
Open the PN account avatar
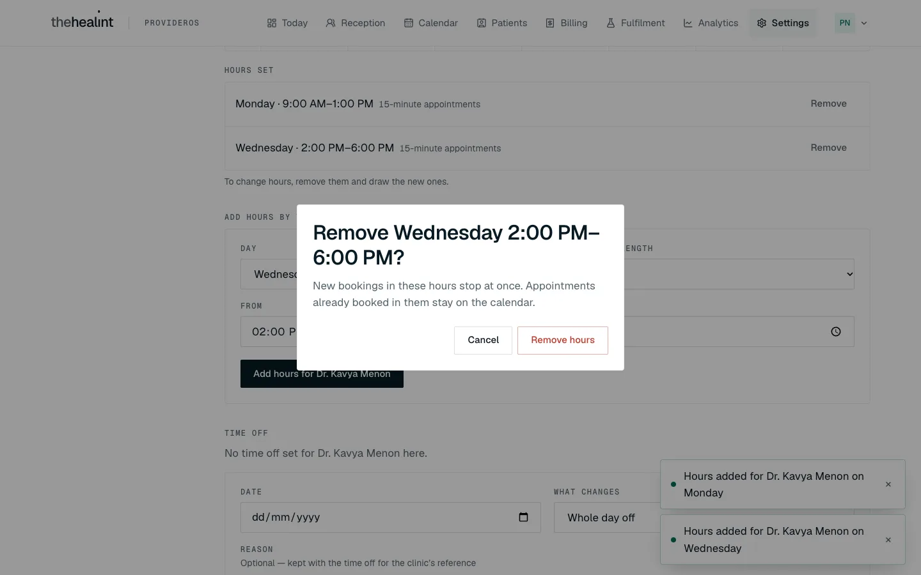pos(845,23)
